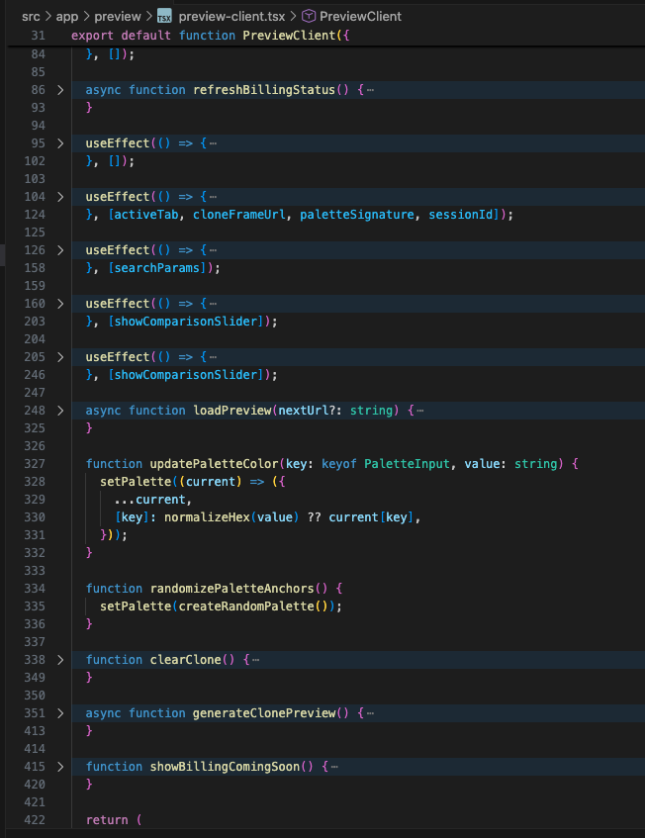This screenshot has width=645, height=838.
Task: Click searchParams on line 158
Action: [157, 268]
